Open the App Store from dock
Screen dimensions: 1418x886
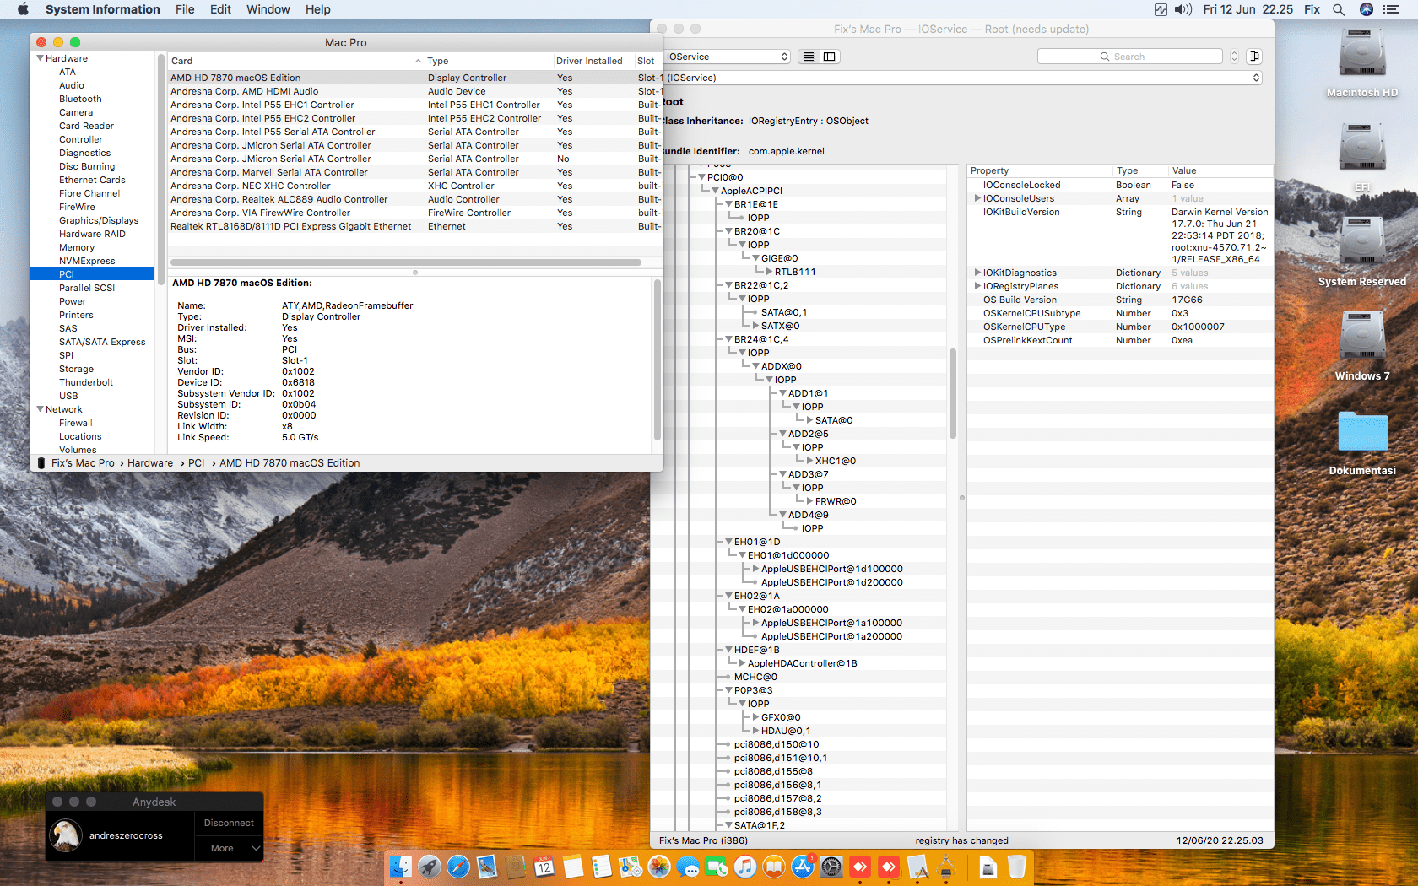pyautogui.click(x=803, y=867)
